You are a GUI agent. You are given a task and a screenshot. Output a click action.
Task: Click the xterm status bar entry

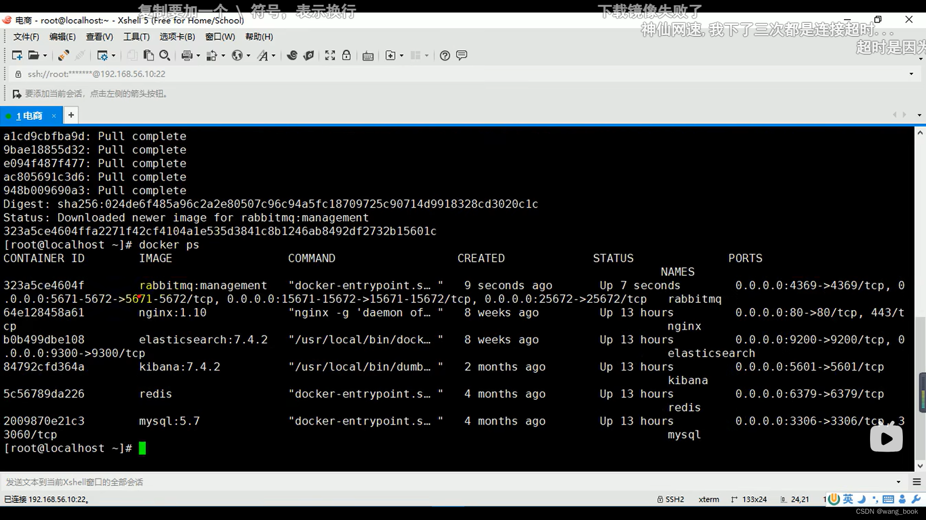point(708,499)
